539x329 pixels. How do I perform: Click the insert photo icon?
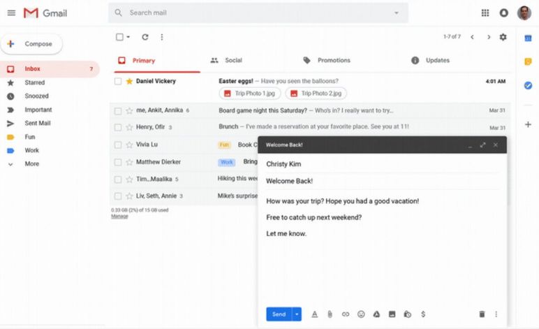(392, 314)
